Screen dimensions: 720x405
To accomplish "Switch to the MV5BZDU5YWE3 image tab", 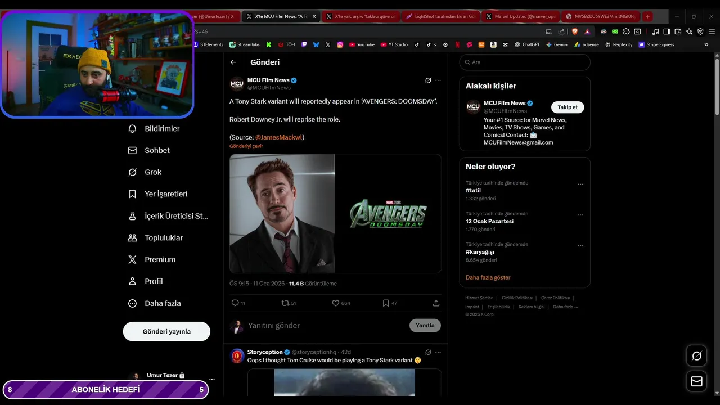I will click(x=600, y=16).
